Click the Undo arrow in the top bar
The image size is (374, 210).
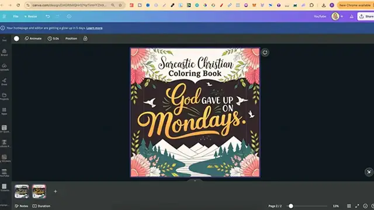(x=48, y=16)
